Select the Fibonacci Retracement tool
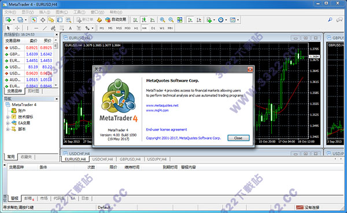347x213 pixels. tap(62, 28)
